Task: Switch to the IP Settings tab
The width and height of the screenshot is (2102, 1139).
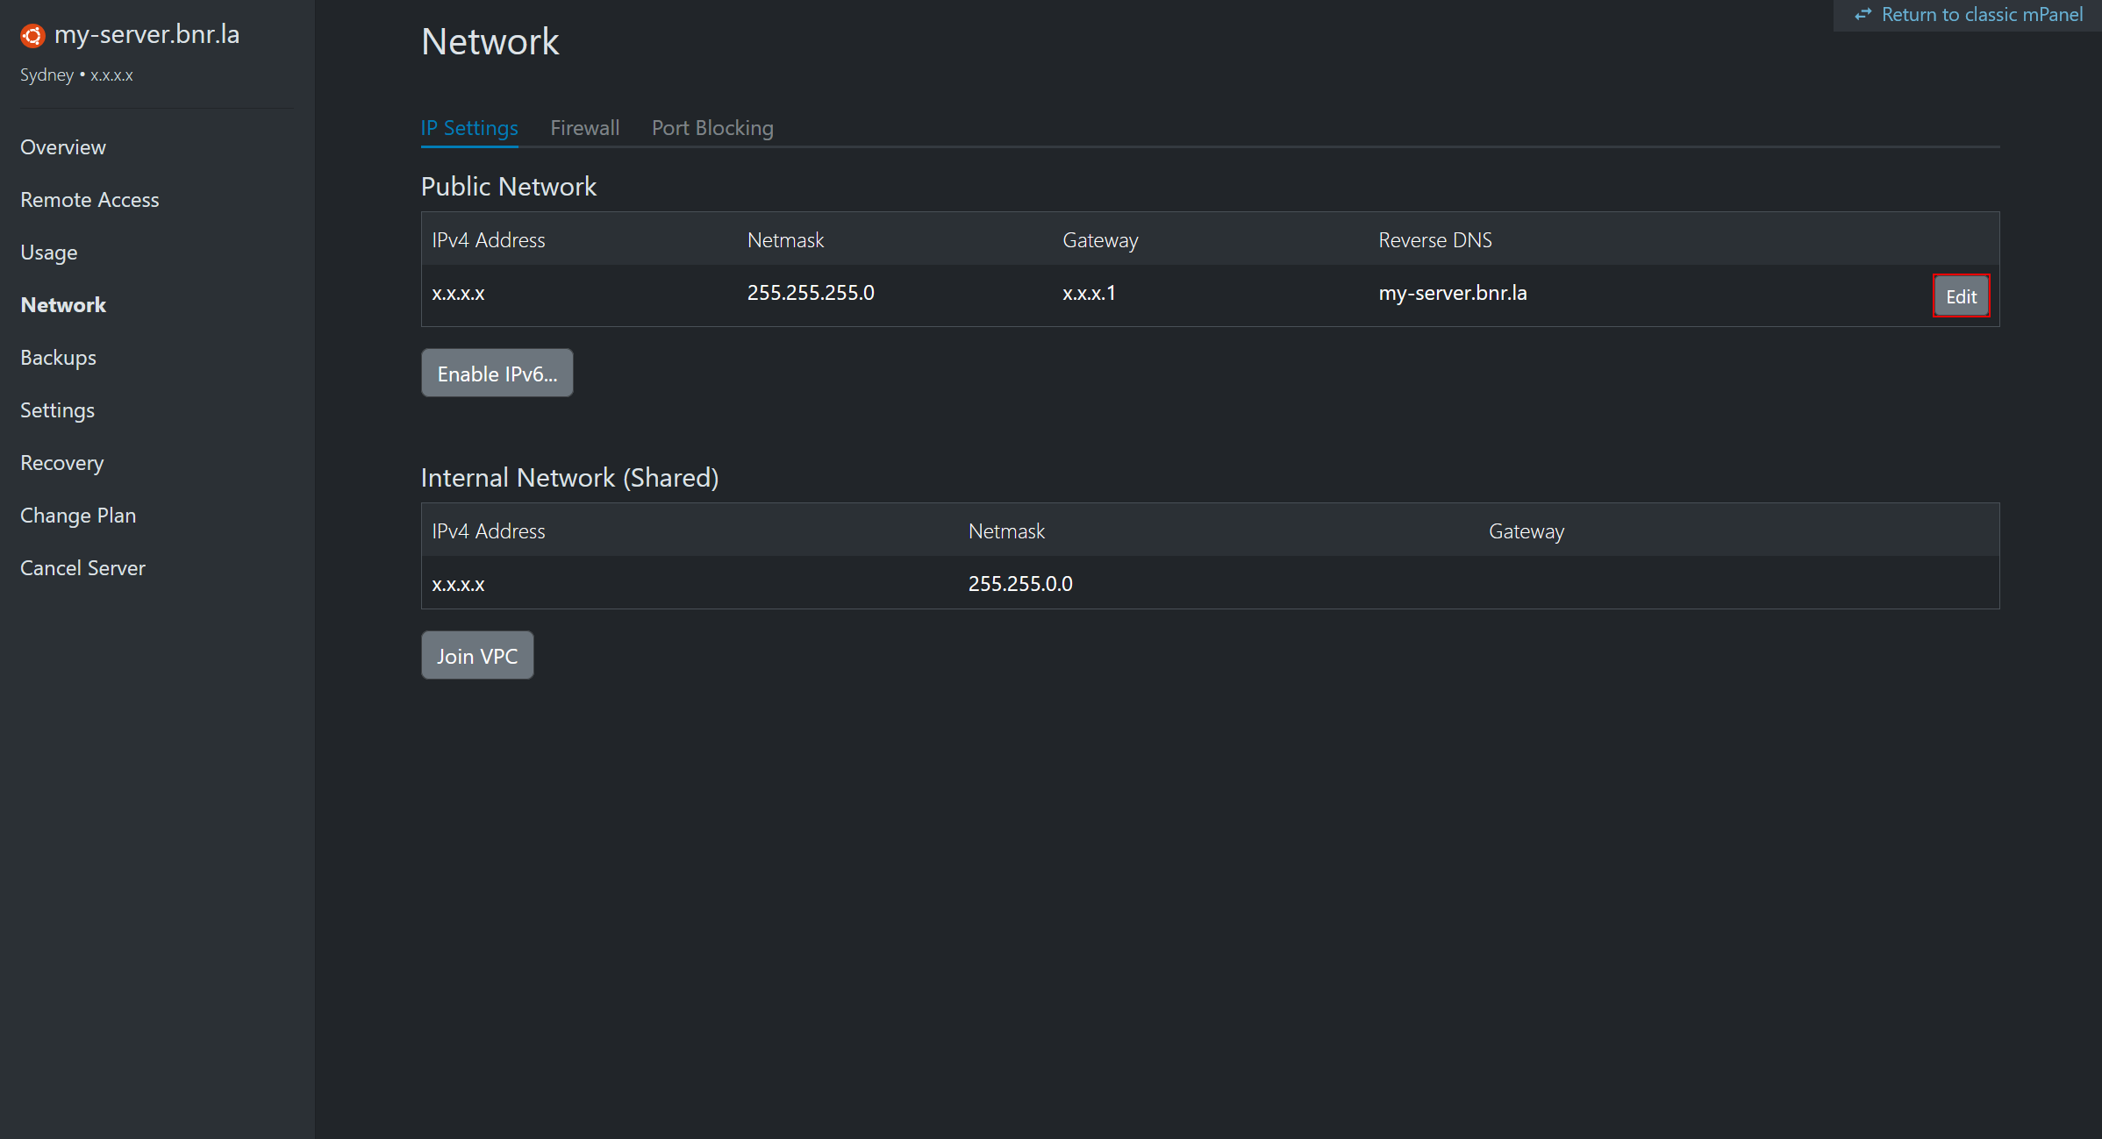Action: [469, 128]
